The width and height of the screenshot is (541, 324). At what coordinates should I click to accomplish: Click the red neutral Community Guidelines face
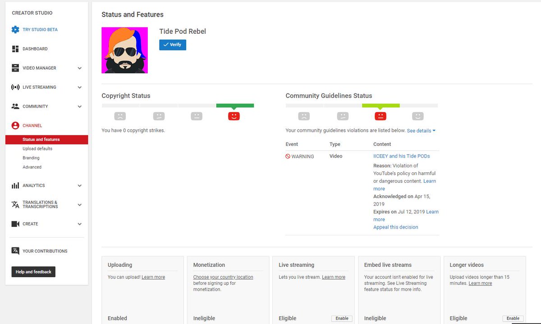point(381,116)
